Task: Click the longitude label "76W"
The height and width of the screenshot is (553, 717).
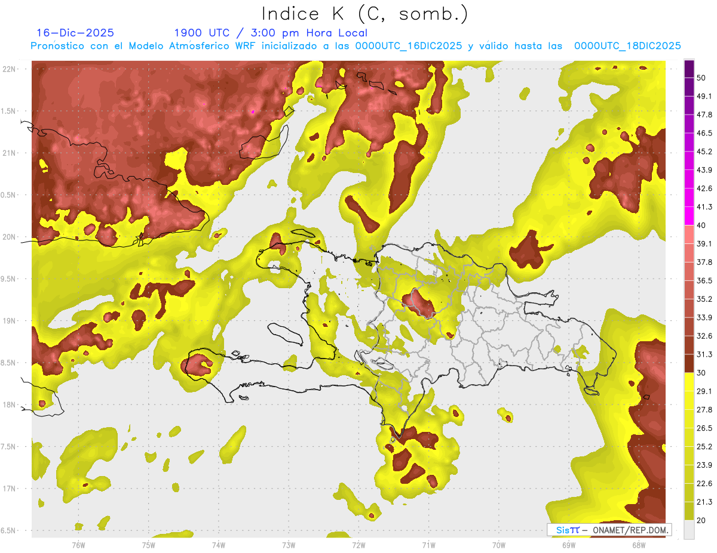Action: click(79, 545)
